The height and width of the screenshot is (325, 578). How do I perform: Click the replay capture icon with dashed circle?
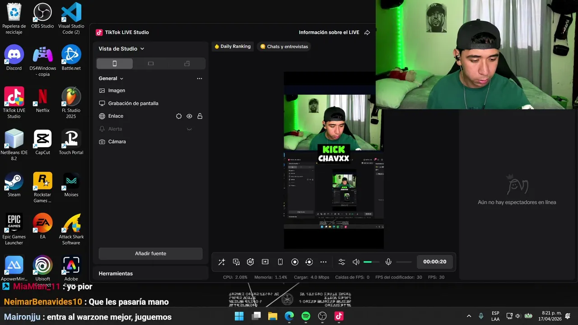(309, 262)
